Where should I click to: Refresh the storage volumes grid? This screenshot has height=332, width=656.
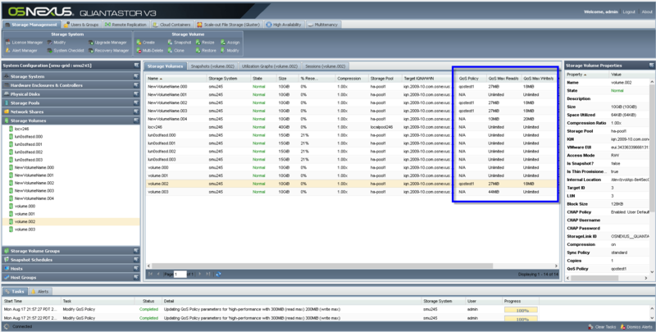point(219,273)
